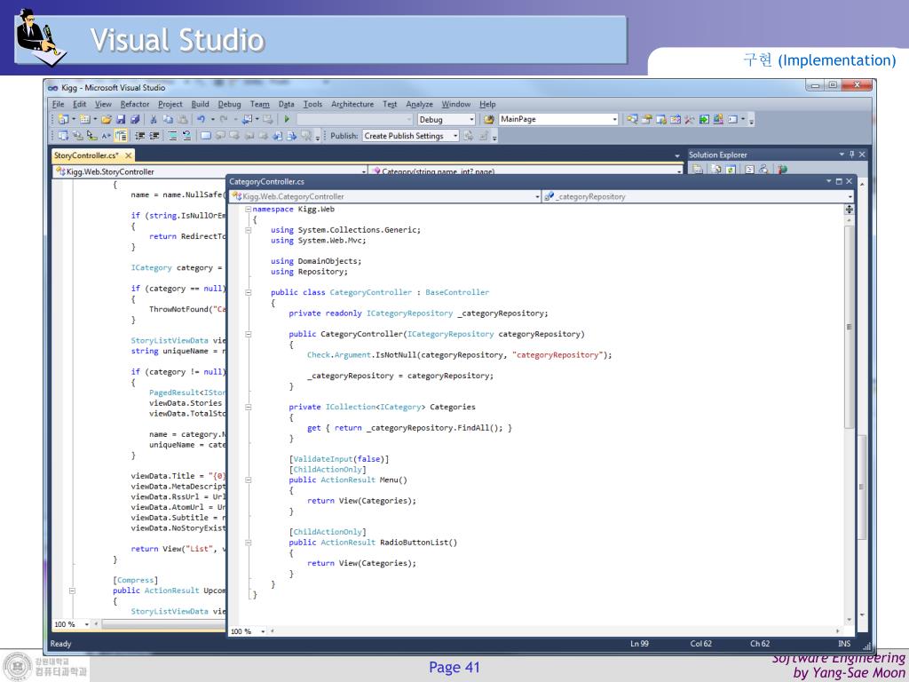
Task: Click the New Project toolbar icon
Action: (x=63, y=119)
